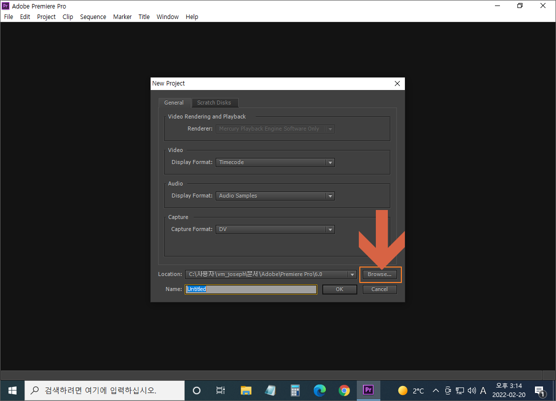The image size is (556, 401).
Task: Minimize the Premiere Pro window
Action: (497, 6)
